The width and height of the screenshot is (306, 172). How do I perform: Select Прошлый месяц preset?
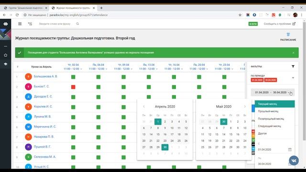[274, 111]
